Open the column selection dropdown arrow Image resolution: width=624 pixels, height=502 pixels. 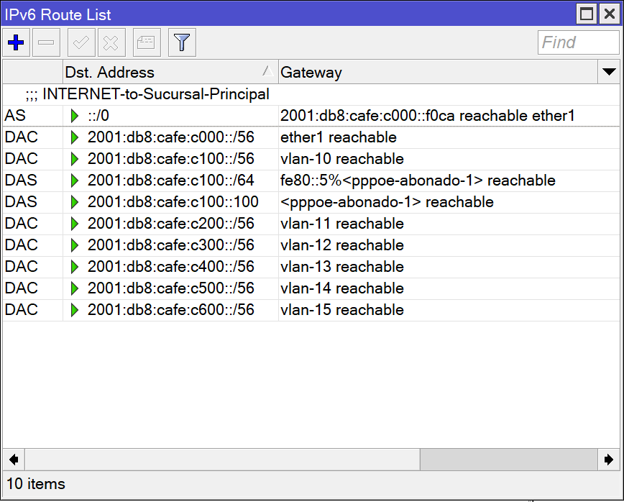tap(609, 72)
